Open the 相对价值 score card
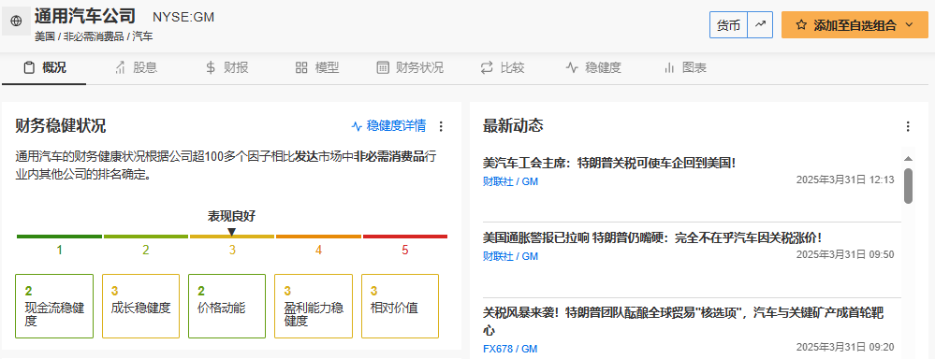Image resolution: width=935 pixels, height=359 pixels. click(401, 306)
